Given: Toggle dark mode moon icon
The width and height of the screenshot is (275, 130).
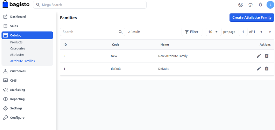Looking at the screenshot, I should tap(240, 5).
